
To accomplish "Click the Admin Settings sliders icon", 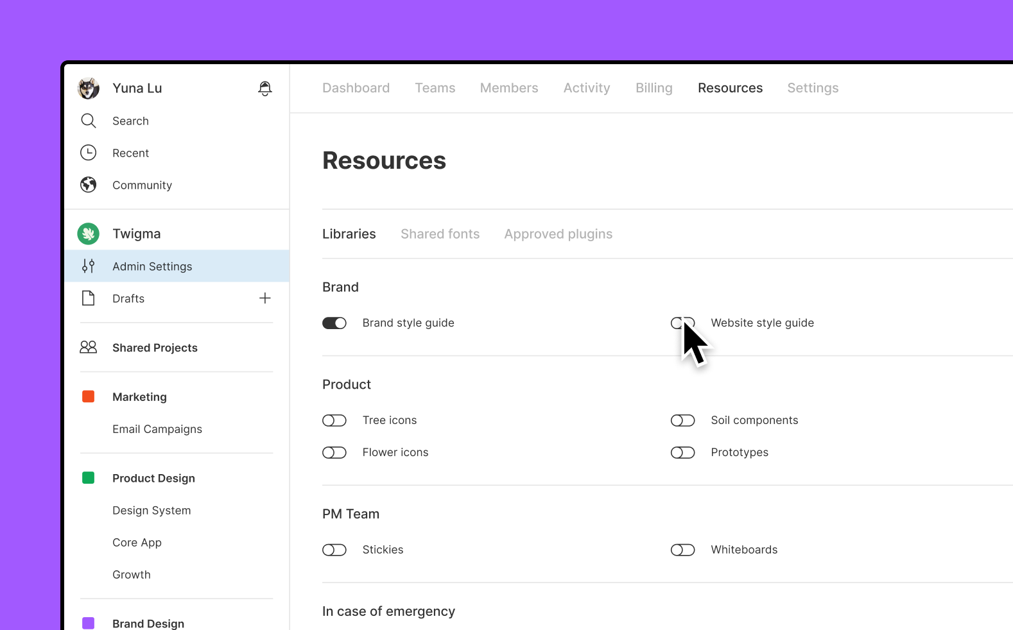I will coord(89,266).
